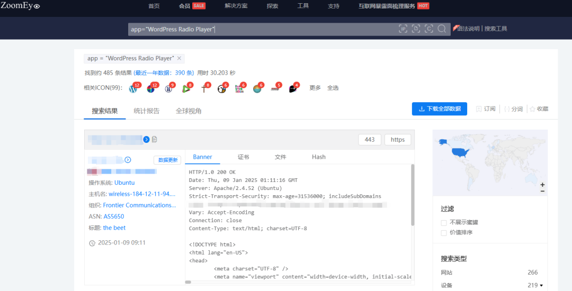The height and width of the screenshot is (291, 572).
Task: Zoom in on the world map
Action: pyautogui.click(x=542, y=185)
